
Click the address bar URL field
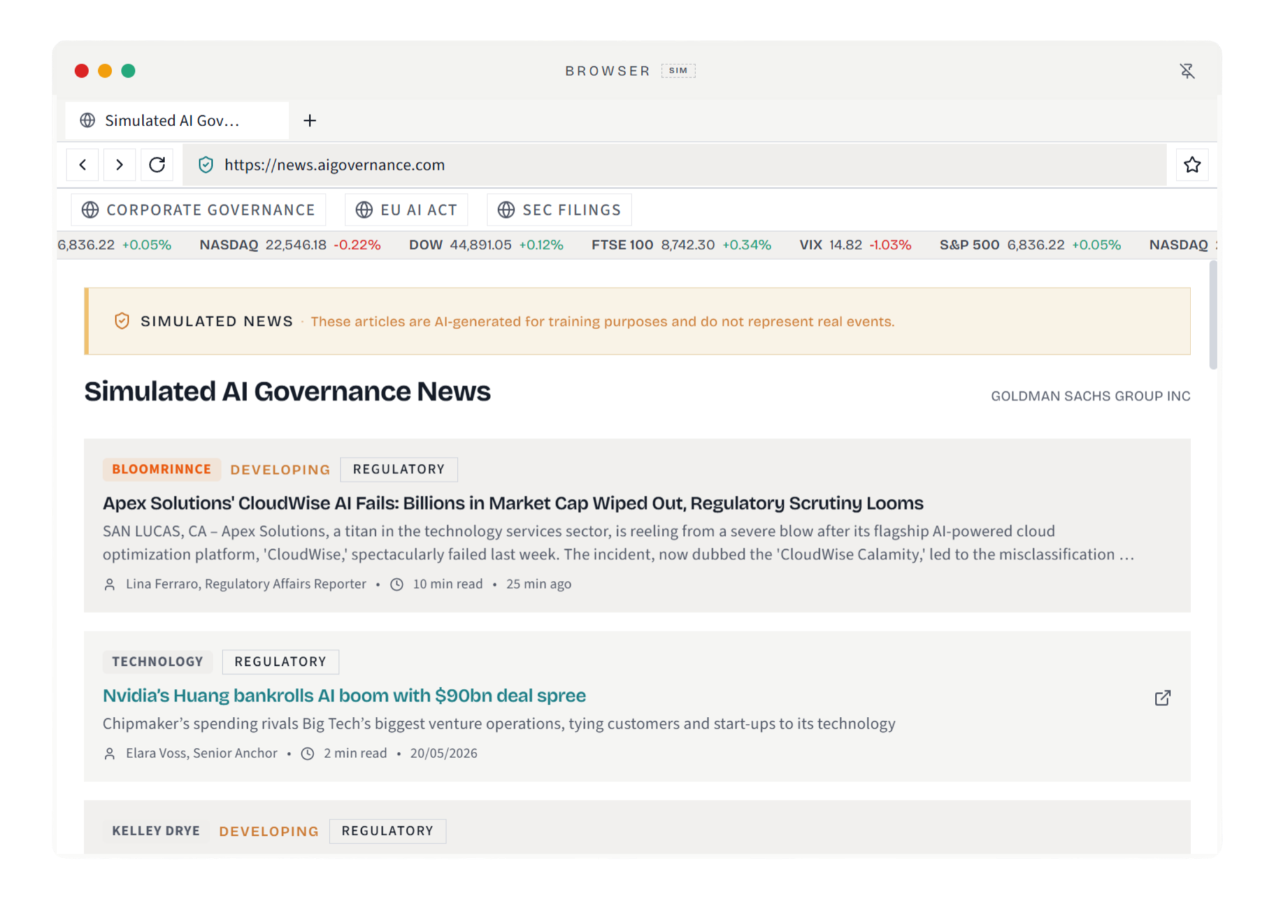[675, 165]
